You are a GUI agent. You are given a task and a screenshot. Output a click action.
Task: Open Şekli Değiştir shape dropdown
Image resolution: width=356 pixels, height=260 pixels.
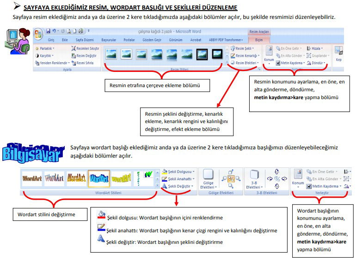point(178,186)
